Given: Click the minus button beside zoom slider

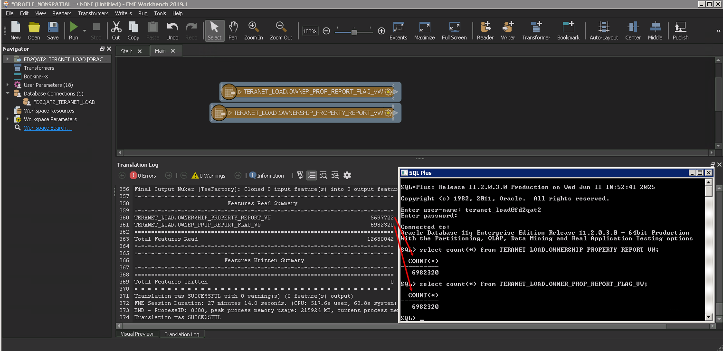Looking at the screenshot, I should coord(326,31).
